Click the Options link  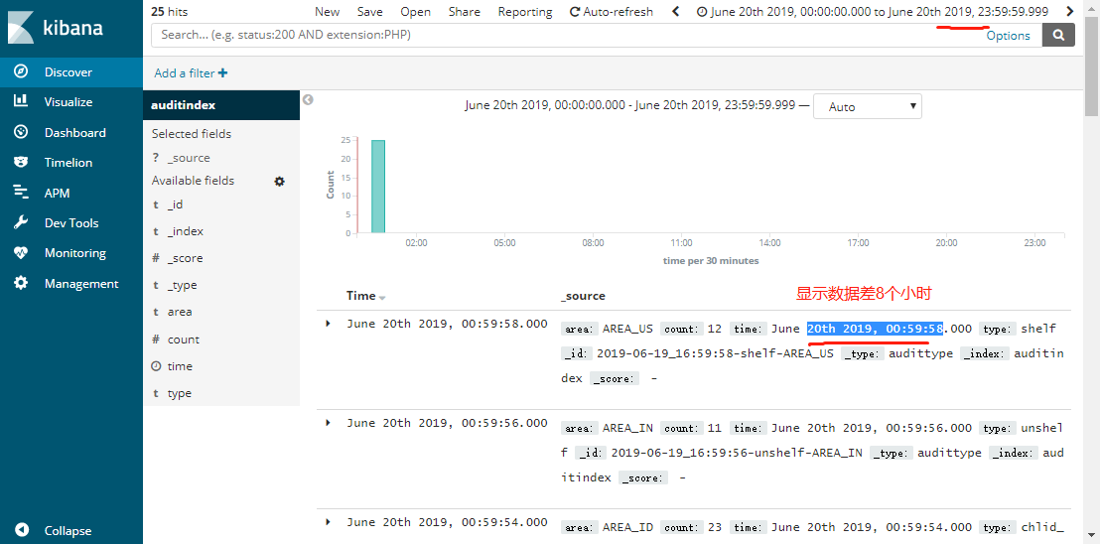pyautogui.click(x=1008, y=36)
